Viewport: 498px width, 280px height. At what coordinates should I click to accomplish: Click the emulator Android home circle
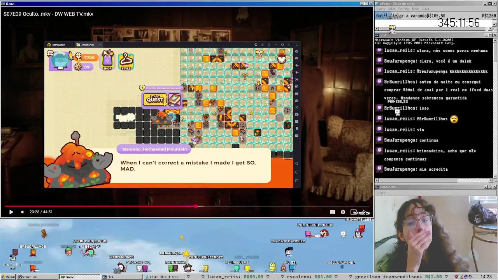click(x=297, y=172)
